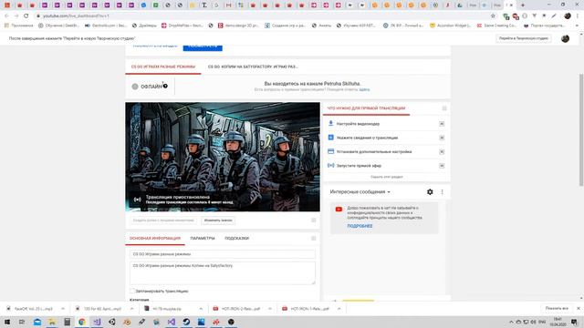Open options arrow for second mp3 download
The image size is (584, 328).
(131, 309)
